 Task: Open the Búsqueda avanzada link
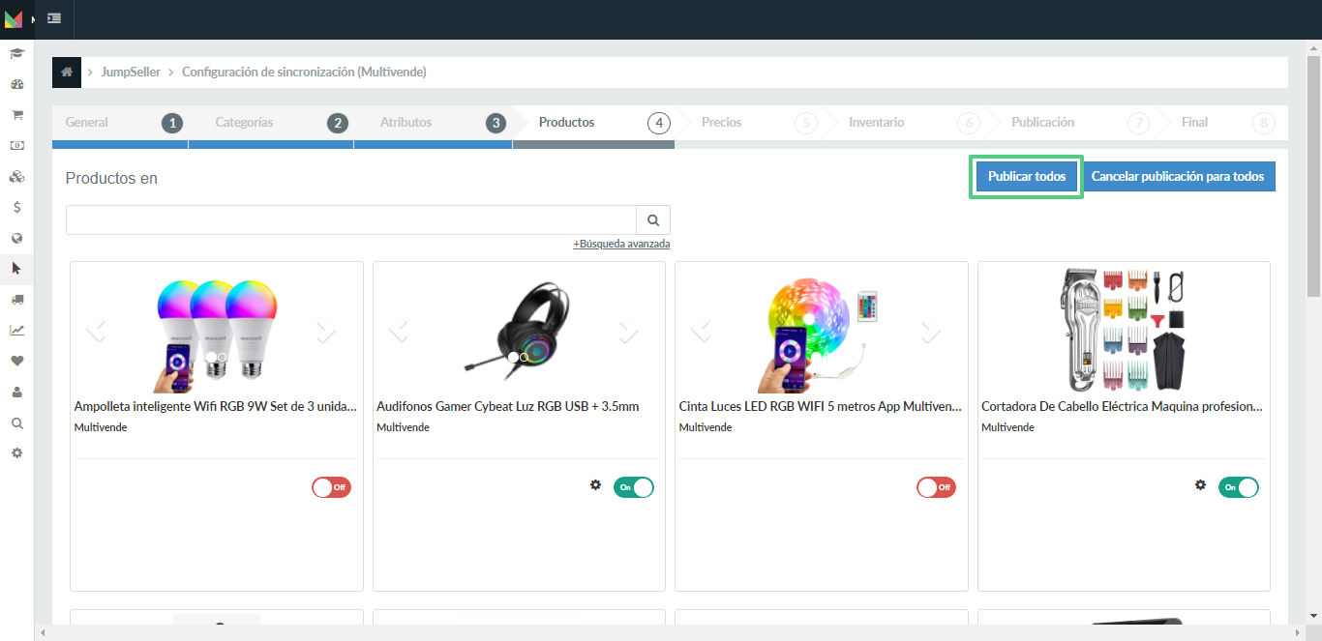pos(621,244)
